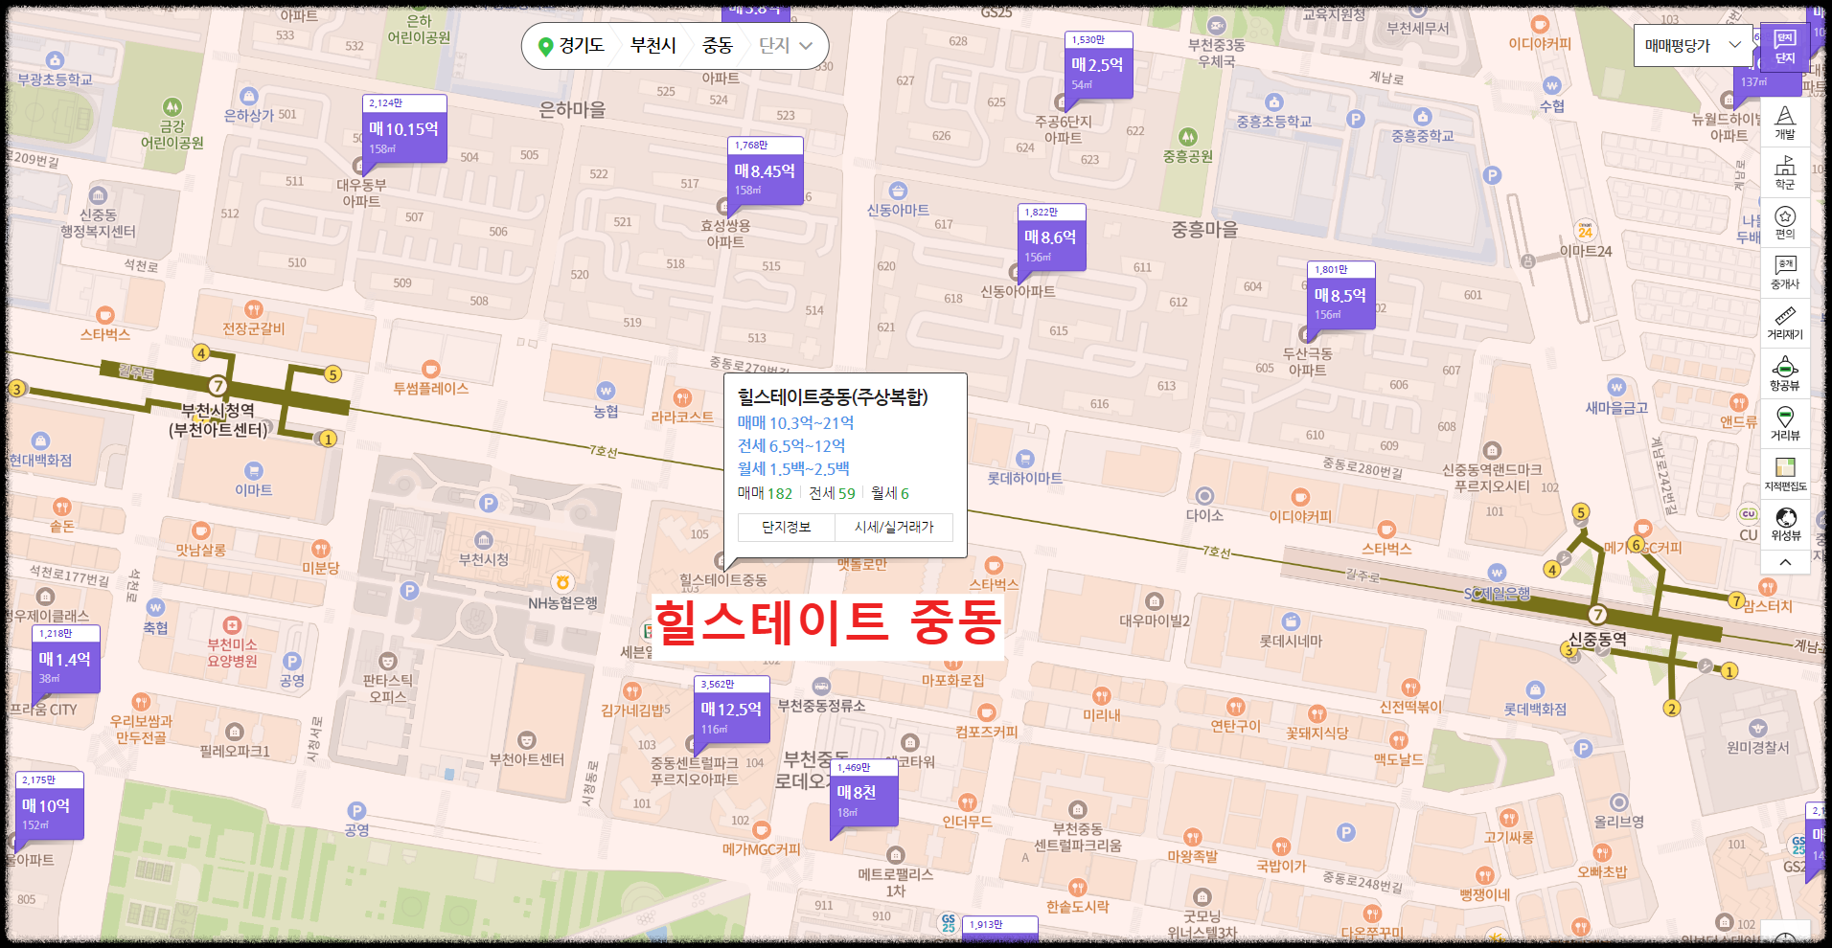Switch to 위성뷰 satellite view
The height and width of the screenshot is (948, 1832).
pos(1785,524)
